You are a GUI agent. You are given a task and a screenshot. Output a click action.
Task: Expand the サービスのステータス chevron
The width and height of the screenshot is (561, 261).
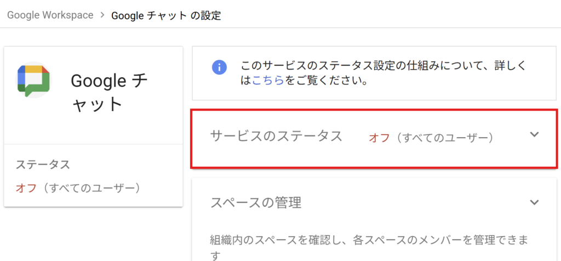coord(534,135)
